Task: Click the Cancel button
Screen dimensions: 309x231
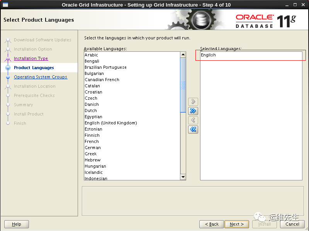Action: (x=292, y=224)
